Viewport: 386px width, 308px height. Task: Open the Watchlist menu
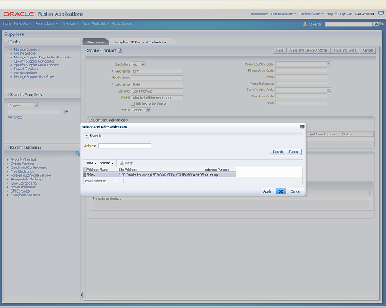click(x=100, y=23)
